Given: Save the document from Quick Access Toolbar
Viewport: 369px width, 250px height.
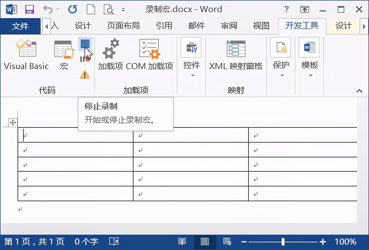Looking at the screenshot, I should (29, 9).
